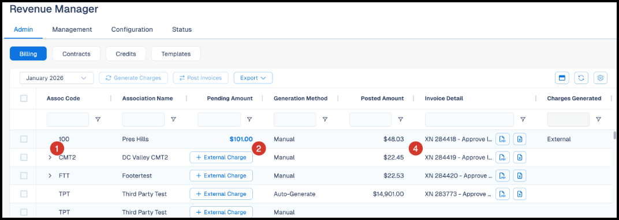Open Excel invoice for DC Valley CMT2
The width and height of the screenshot is (619, 220).
(520, 157)
